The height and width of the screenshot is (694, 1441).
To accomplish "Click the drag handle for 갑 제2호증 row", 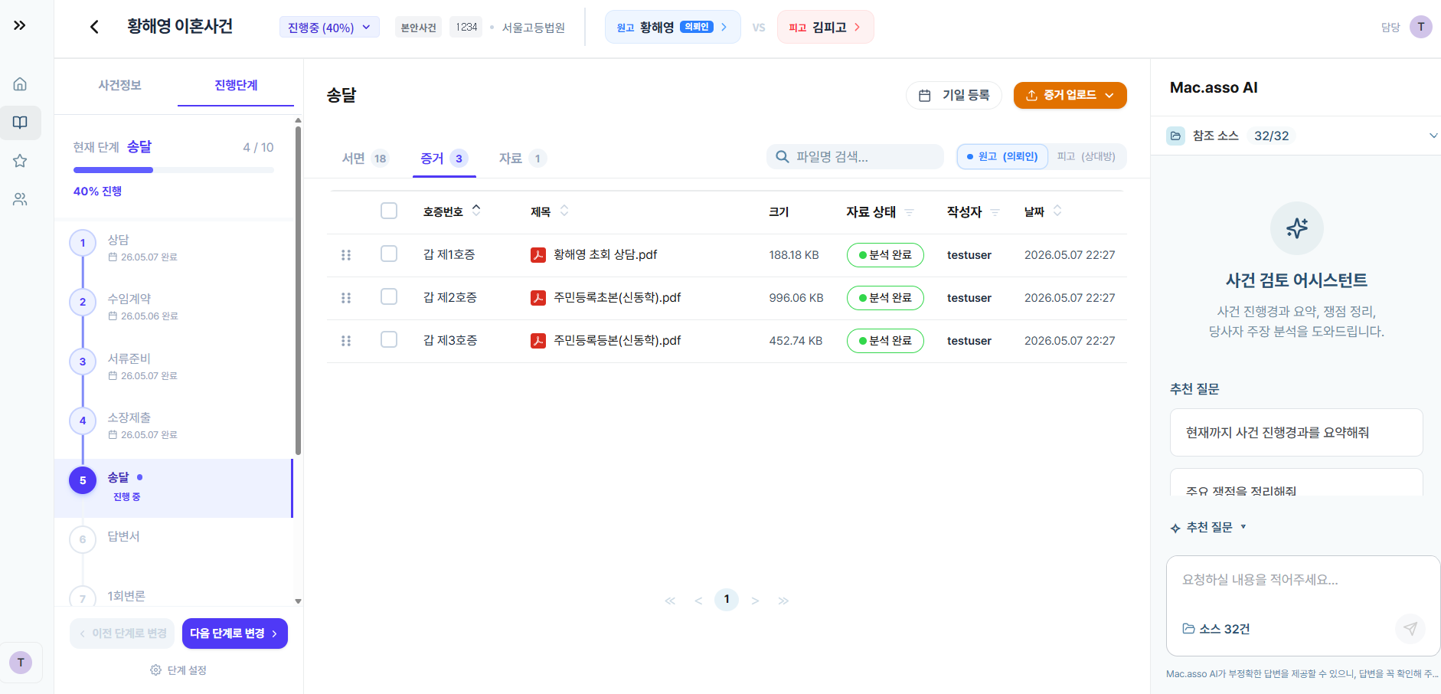I will pos(346,298).
